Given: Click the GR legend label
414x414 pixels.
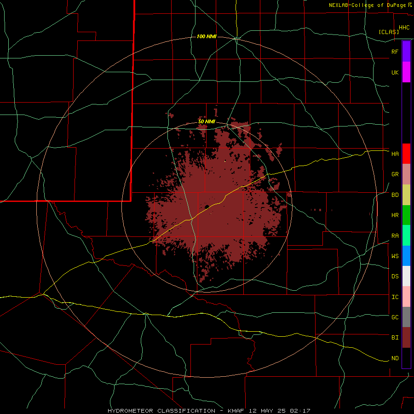Looking at the screenshot, I should click(395, 174).
